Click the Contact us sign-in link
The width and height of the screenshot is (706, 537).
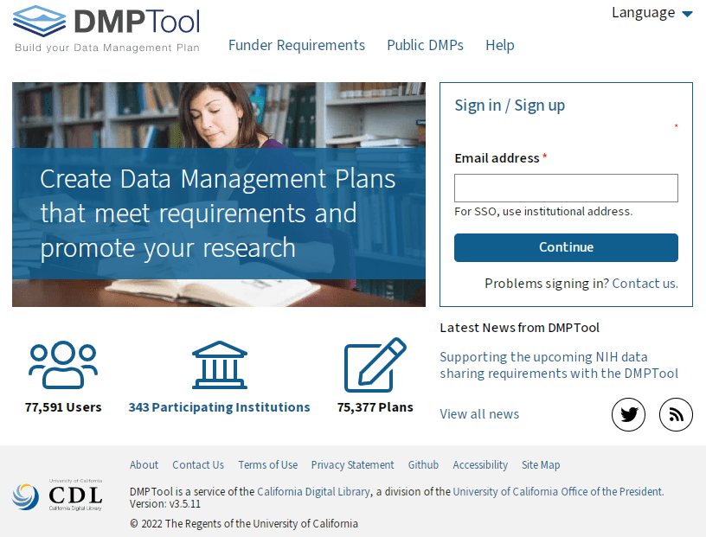pos(645,283)
